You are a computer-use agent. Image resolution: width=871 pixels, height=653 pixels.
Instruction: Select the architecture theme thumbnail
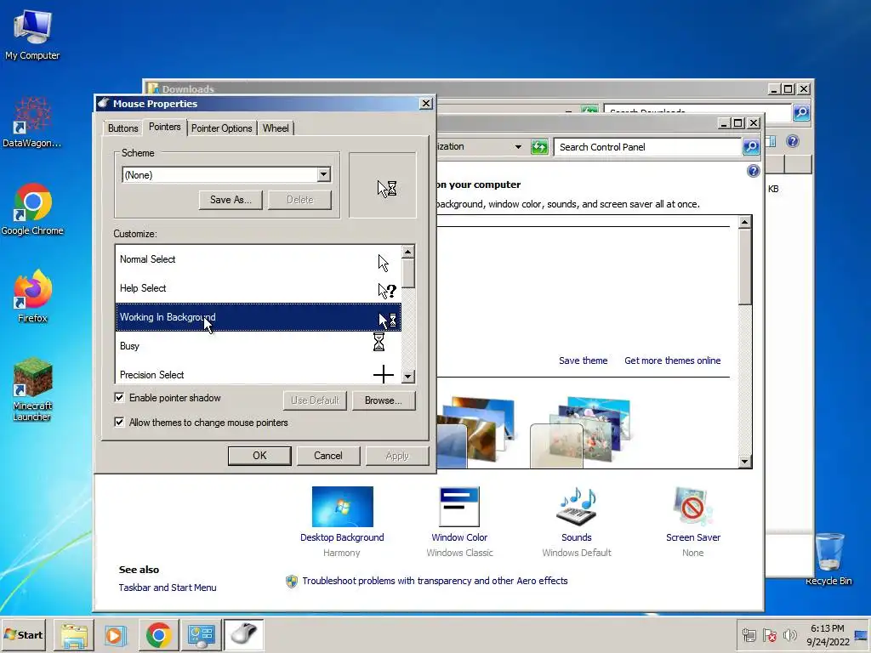[476, 431]
